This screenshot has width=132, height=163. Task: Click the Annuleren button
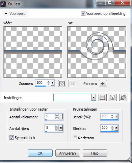[68, 153]
